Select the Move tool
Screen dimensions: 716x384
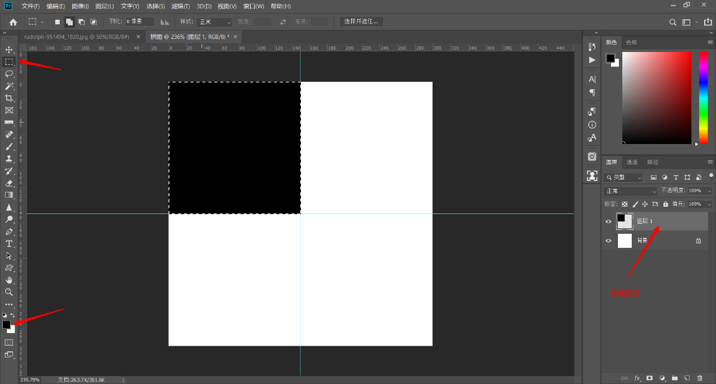pos(9,50)
